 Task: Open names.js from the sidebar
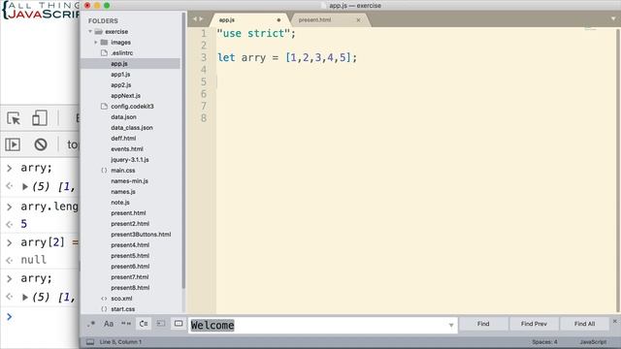(x=123, y=192)
